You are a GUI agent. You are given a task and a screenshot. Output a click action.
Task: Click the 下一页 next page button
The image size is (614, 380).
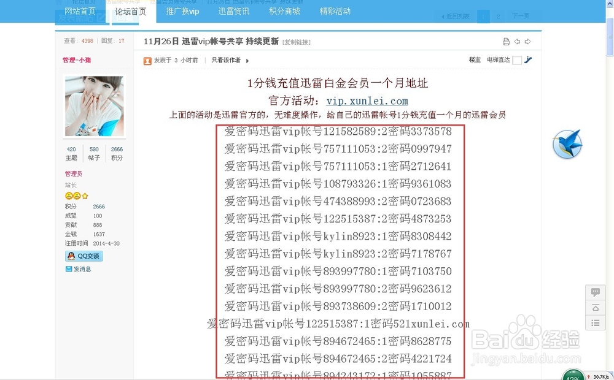(x=521, y=16)
